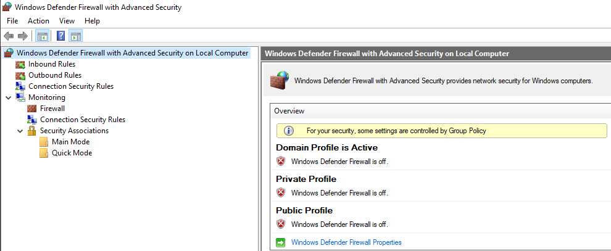
Task: Click the window title text
Action: (98, 7)
